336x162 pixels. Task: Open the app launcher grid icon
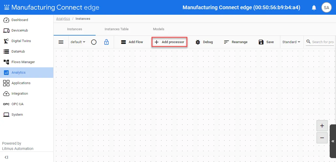pyautogui.click(x=7, y=7)
